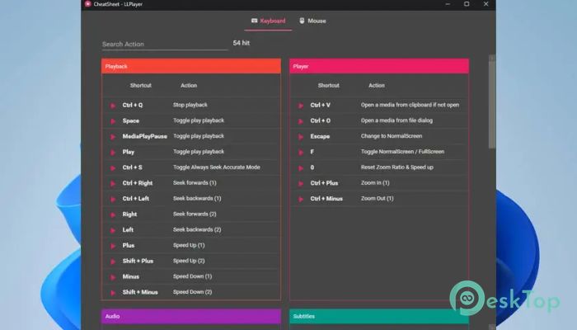The image size is (577, 330).
Task: Click the LLPlayer app icon in title bar
Action: 88,4
